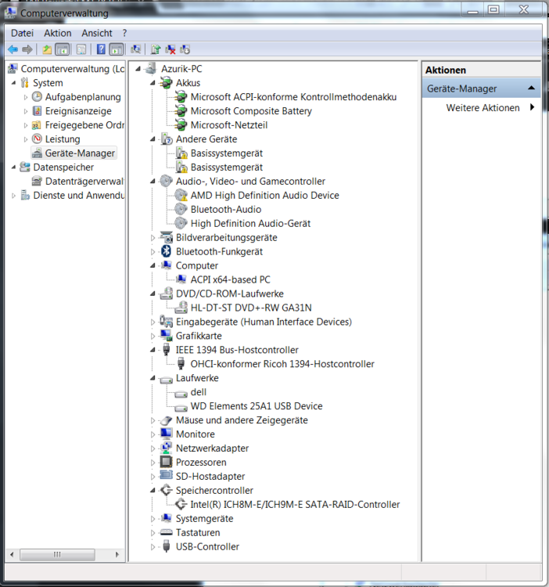
Task: Click the update driver software toolbar icon
Action: pyautogui.click(x=156, y=49)
